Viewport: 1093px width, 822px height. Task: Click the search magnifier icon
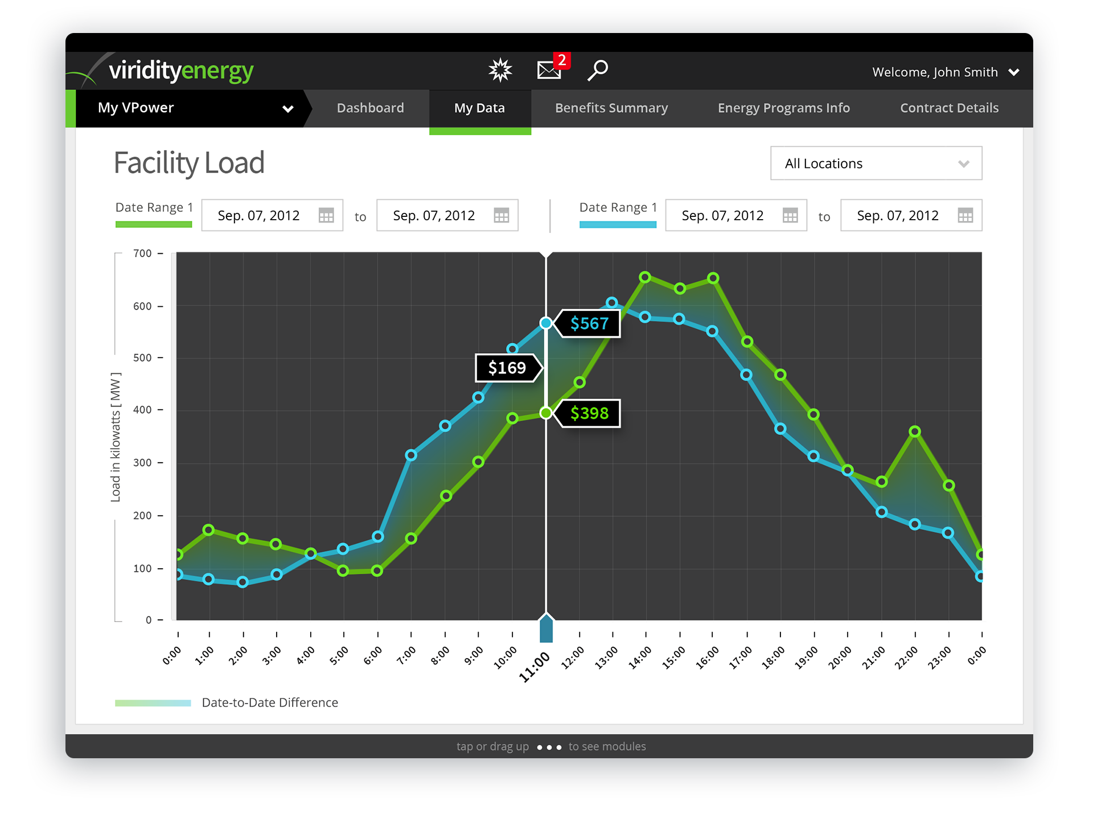point(598,70)
